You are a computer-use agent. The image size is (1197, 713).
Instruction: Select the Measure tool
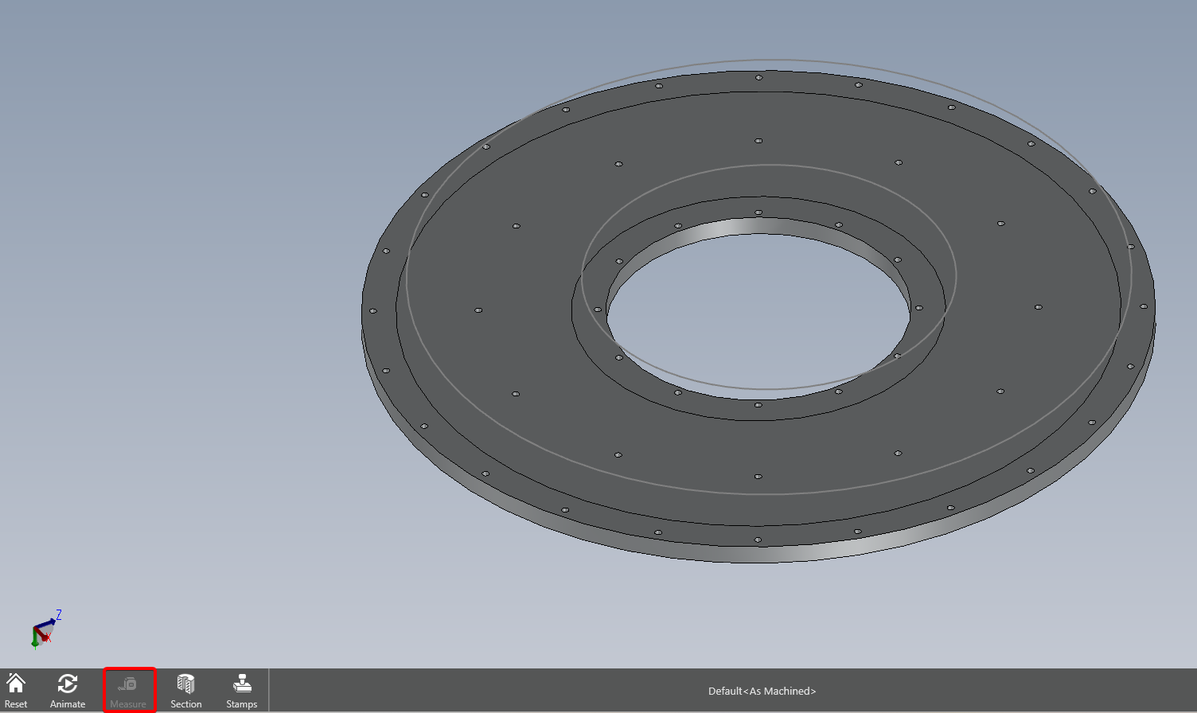[x=129, y=690]
